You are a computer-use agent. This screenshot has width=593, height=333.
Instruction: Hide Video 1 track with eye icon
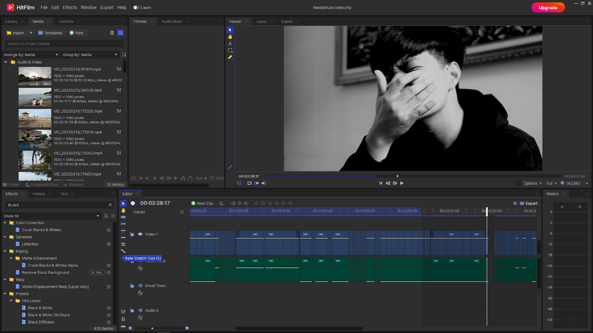click(x=140, y=234)
